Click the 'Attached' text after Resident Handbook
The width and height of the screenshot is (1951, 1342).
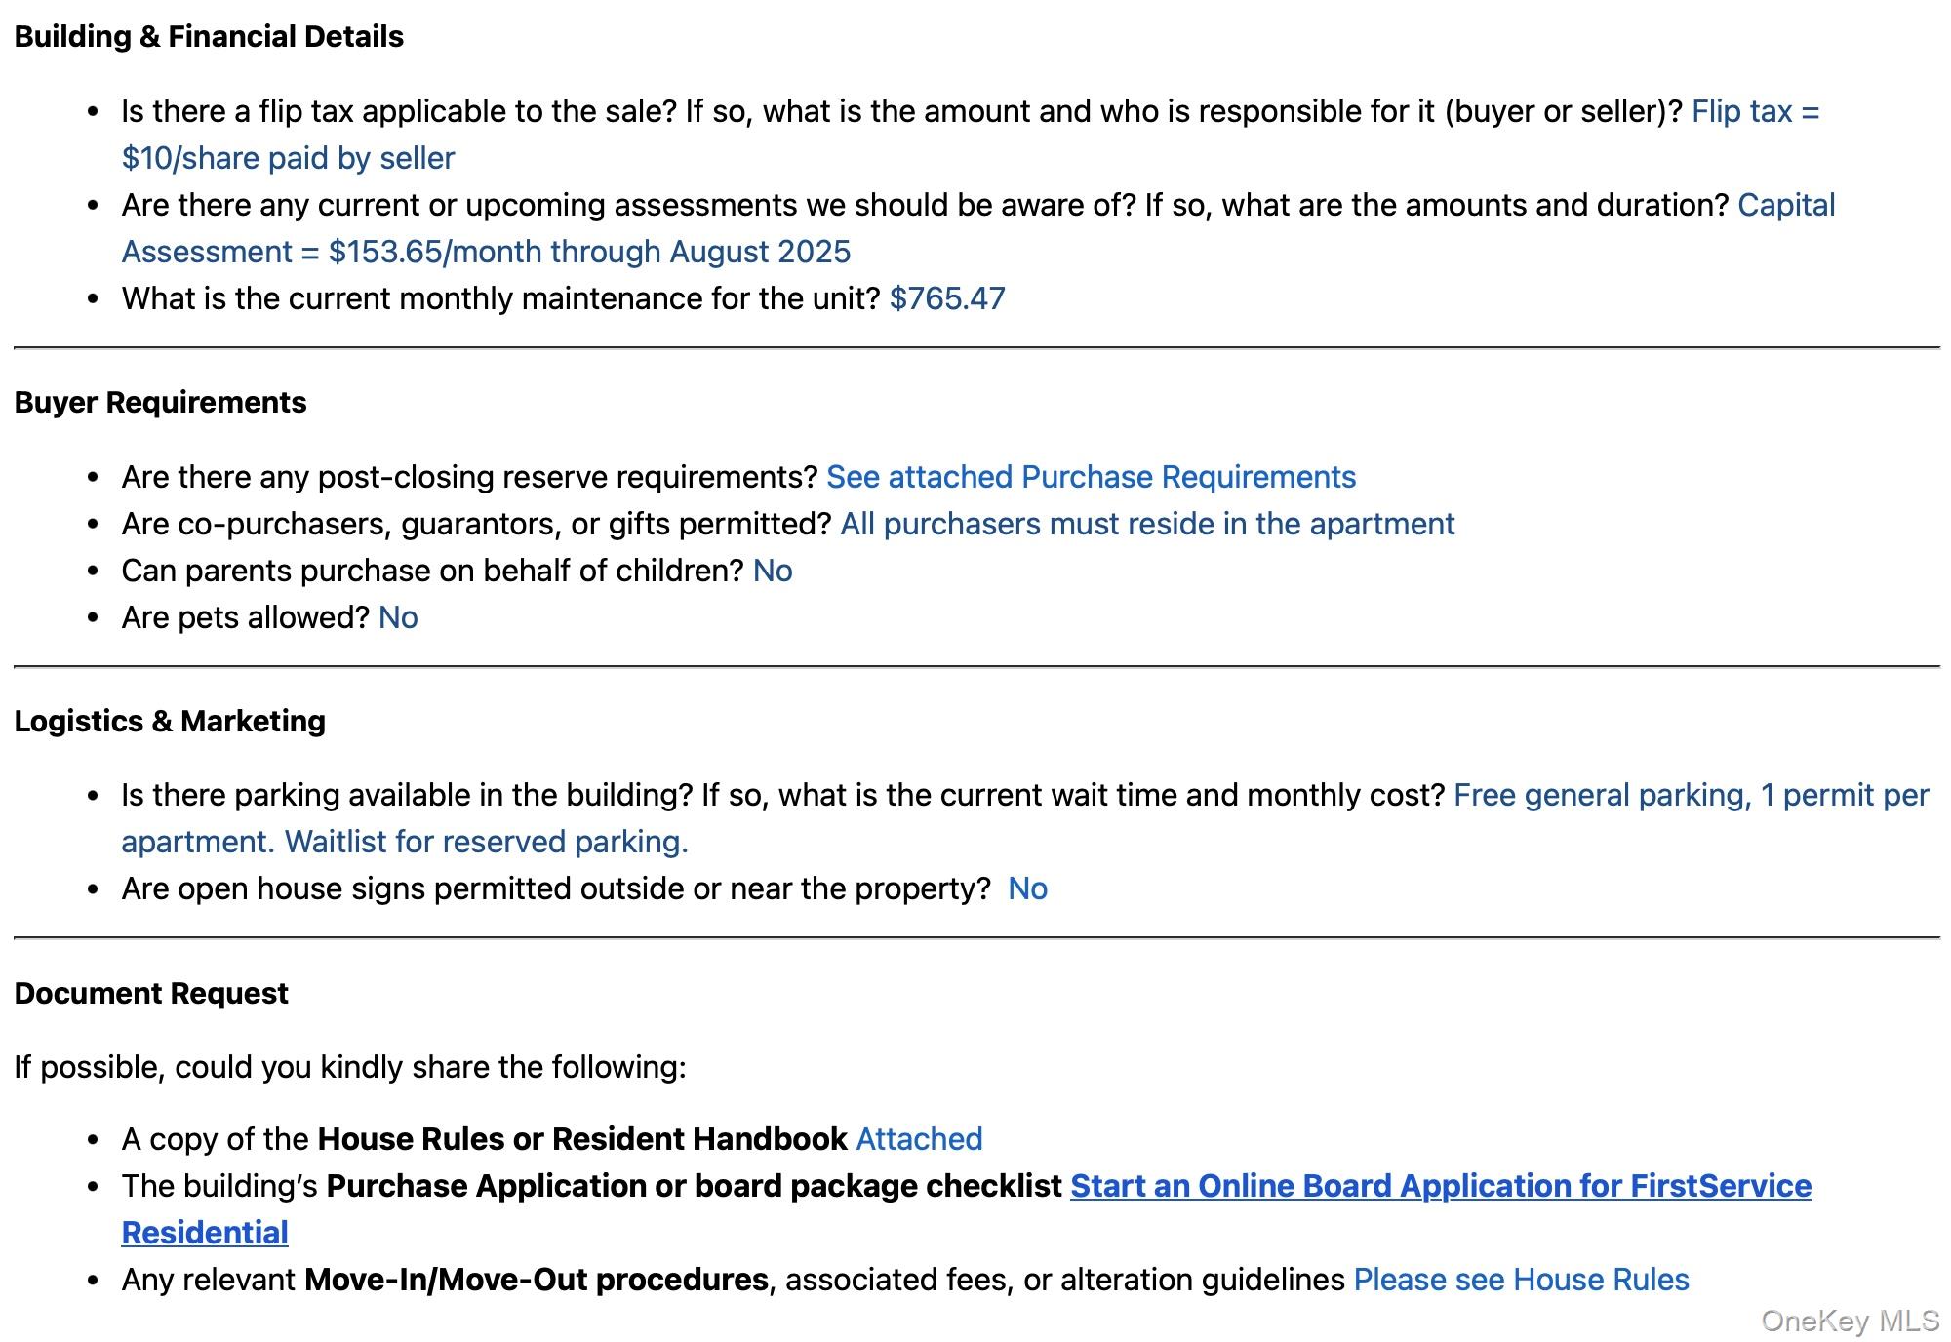click(x=919, y=1139)
